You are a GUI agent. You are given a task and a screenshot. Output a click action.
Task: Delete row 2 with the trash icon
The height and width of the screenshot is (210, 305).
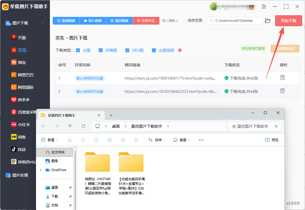(x=283, y=91)
